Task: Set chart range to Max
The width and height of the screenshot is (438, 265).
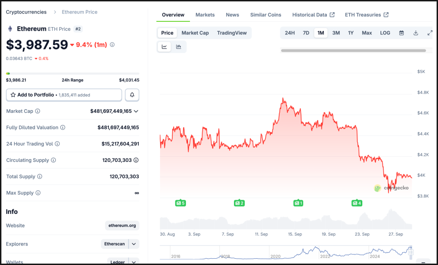Action: click(x=367, y=33)
